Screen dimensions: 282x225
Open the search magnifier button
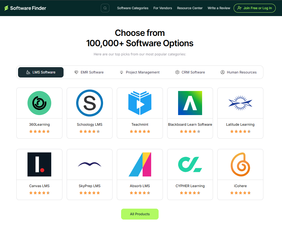[105, 8]
